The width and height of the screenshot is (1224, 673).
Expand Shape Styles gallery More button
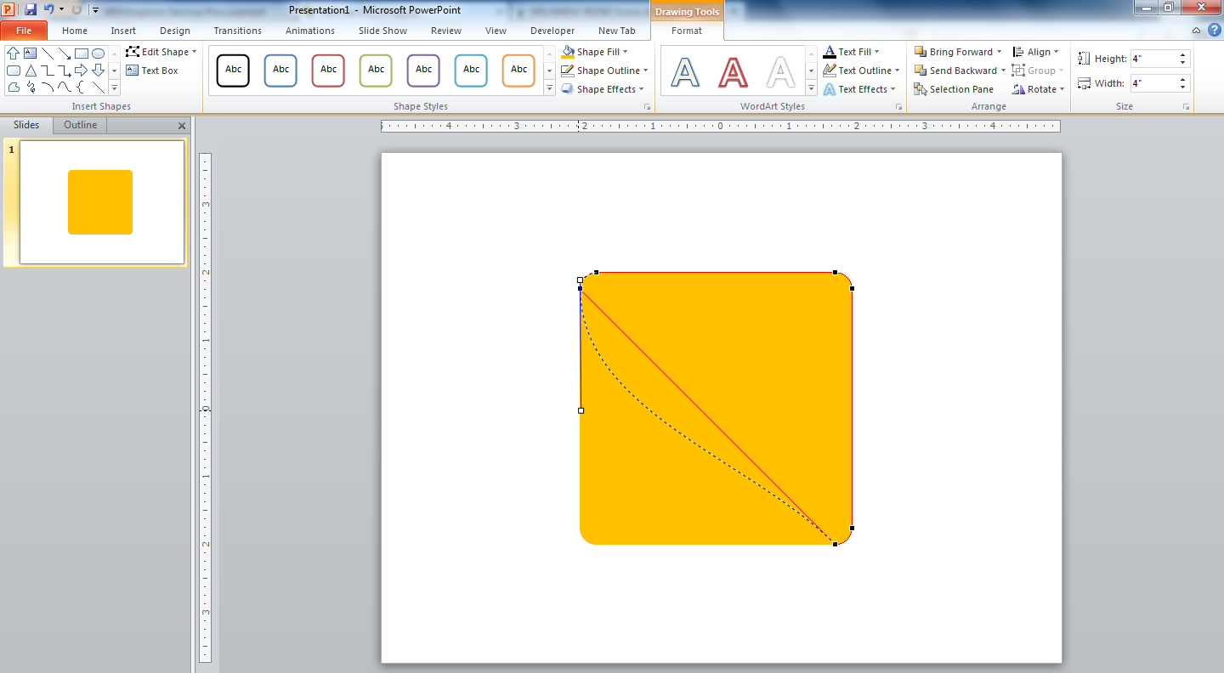(549, 88)
